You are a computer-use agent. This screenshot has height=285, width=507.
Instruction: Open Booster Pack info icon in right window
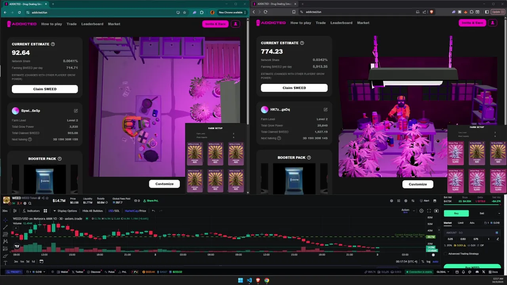pyautogui.click(x=309, y=158)
